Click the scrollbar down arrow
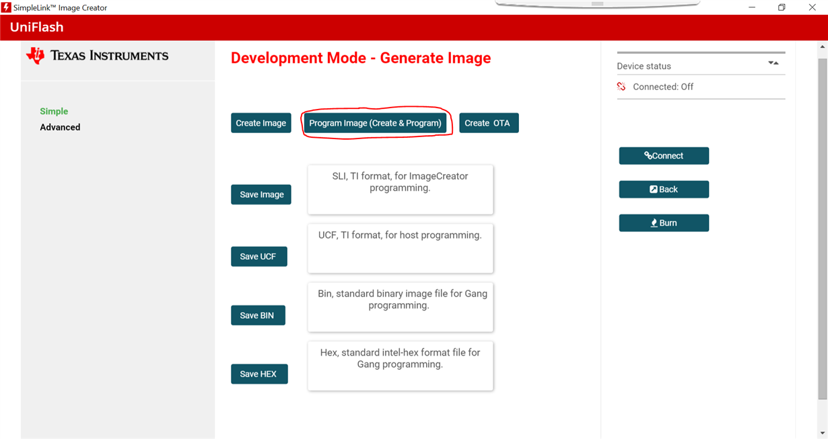The width and height of the screenshot is (828, 439). [x=823, y=433]
